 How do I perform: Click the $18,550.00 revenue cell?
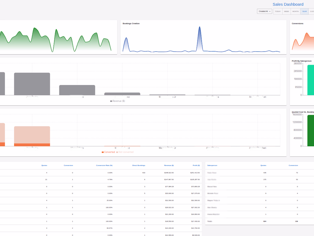pos(169,221)
